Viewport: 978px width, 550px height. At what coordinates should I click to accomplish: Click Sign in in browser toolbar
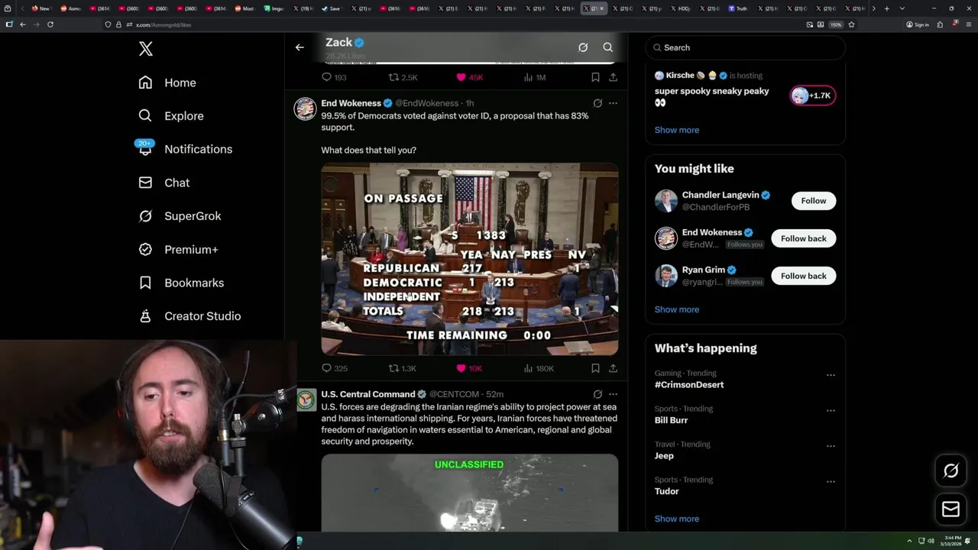click(918, 24)
